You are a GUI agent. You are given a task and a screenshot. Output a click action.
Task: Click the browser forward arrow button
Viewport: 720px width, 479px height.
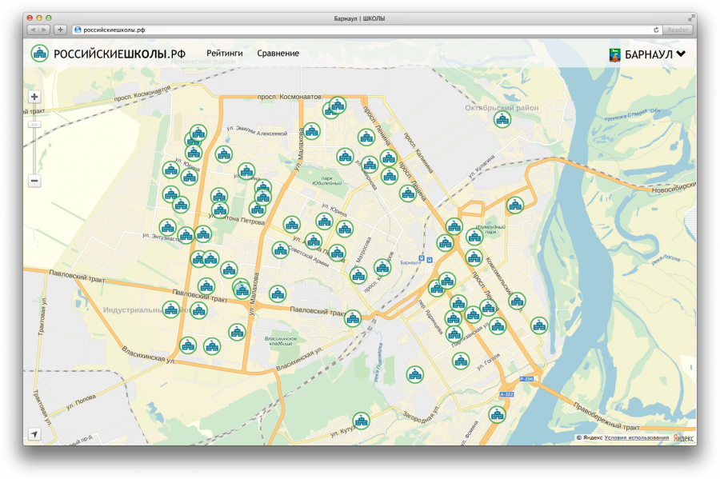click(x=44, y=30)
